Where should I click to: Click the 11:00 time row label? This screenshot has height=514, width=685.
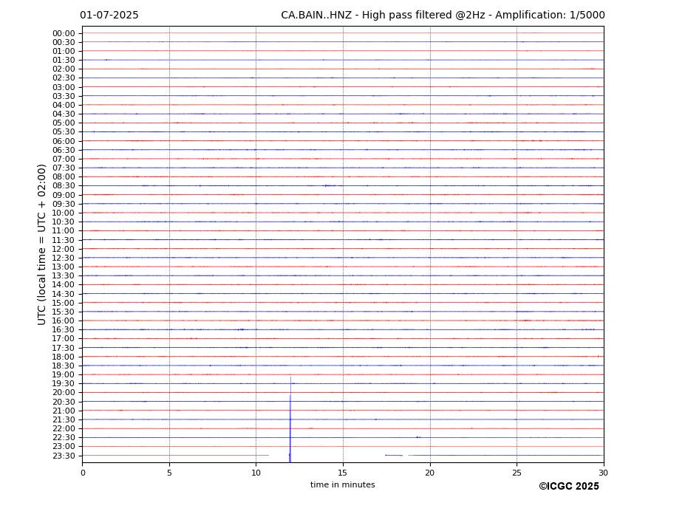coord(64,231)
